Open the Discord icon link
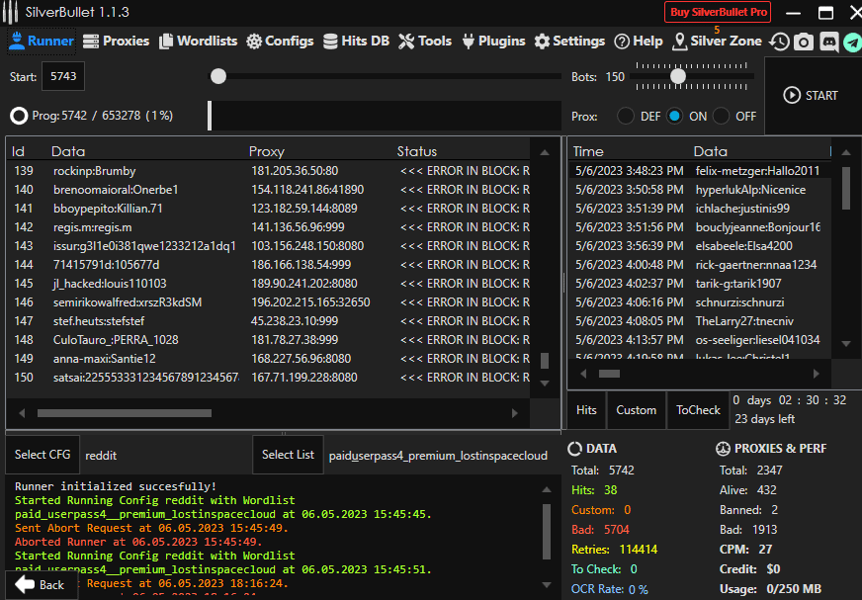Screen dimensions: 862x600 click(828, 42)
